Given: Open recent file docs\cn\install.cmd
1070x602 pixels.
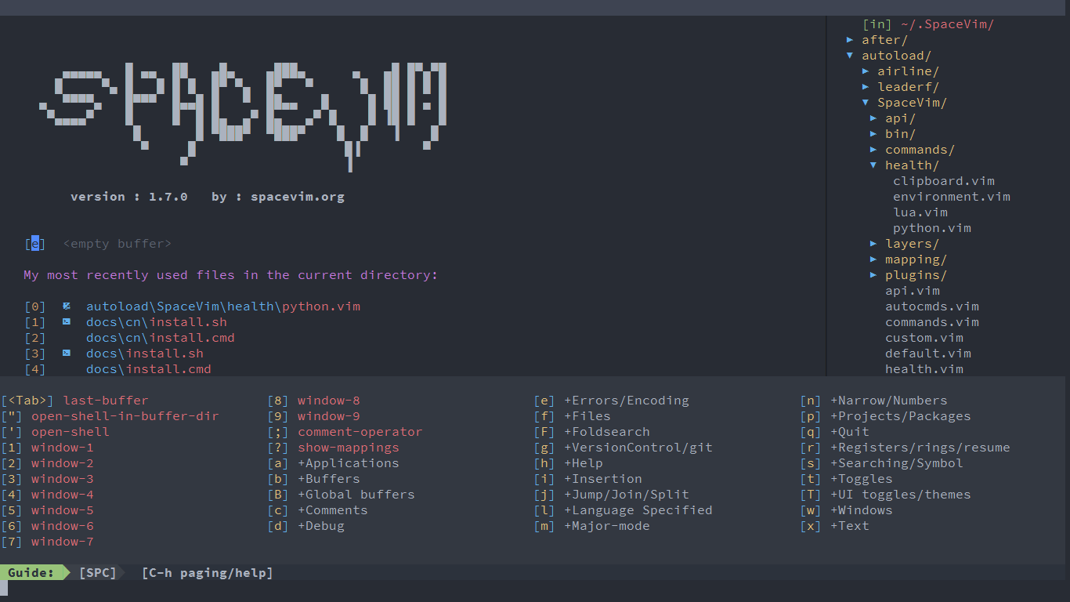Looking at the screenshot, I should point(161,338).
